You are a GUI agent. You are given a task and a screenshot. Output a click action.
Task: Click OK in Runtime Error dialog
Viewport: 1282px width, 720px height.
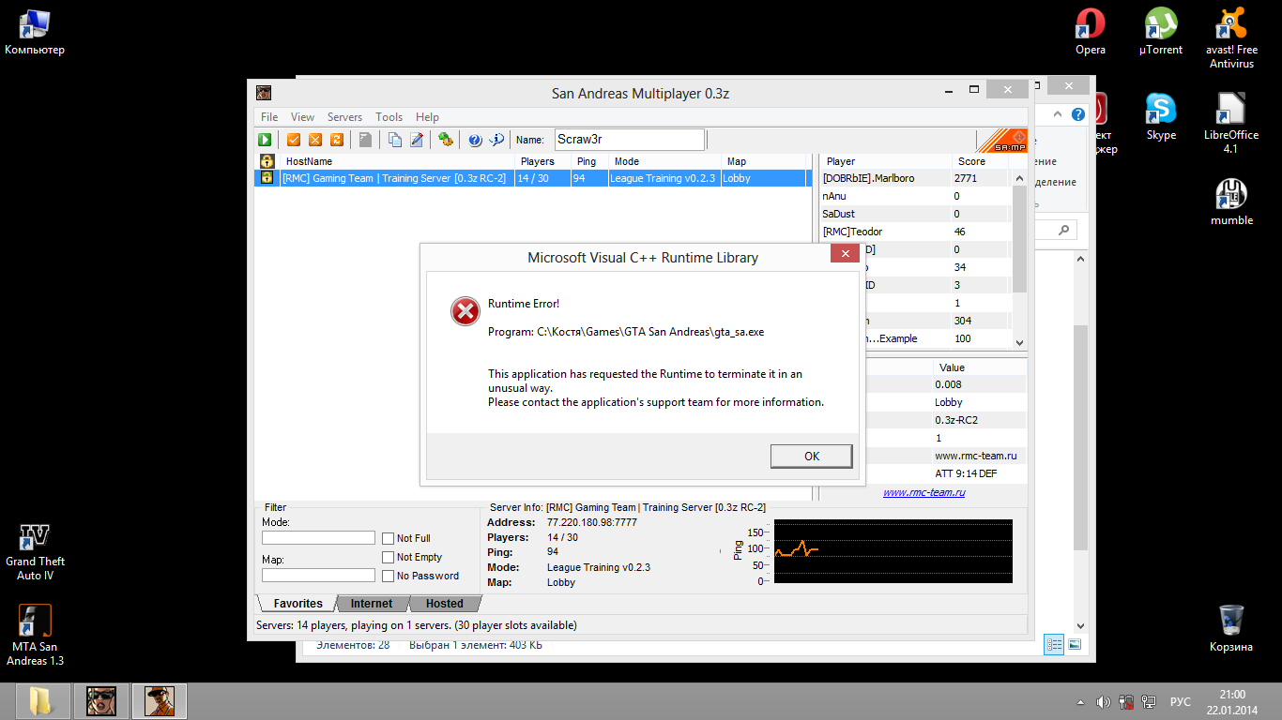click(812, 456)
